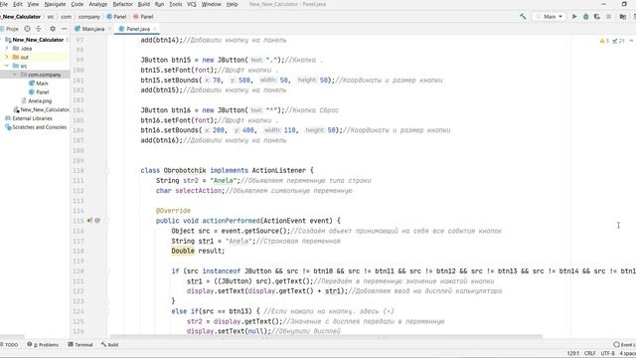Click the Collapse All icon in Project panel
Screen dimensions: 636x358
click(x=39, y=29)
